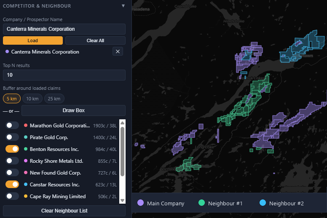This screenshot has width=327, height=218.
Task: Select the 25 km buffer option
Action: 54,99
